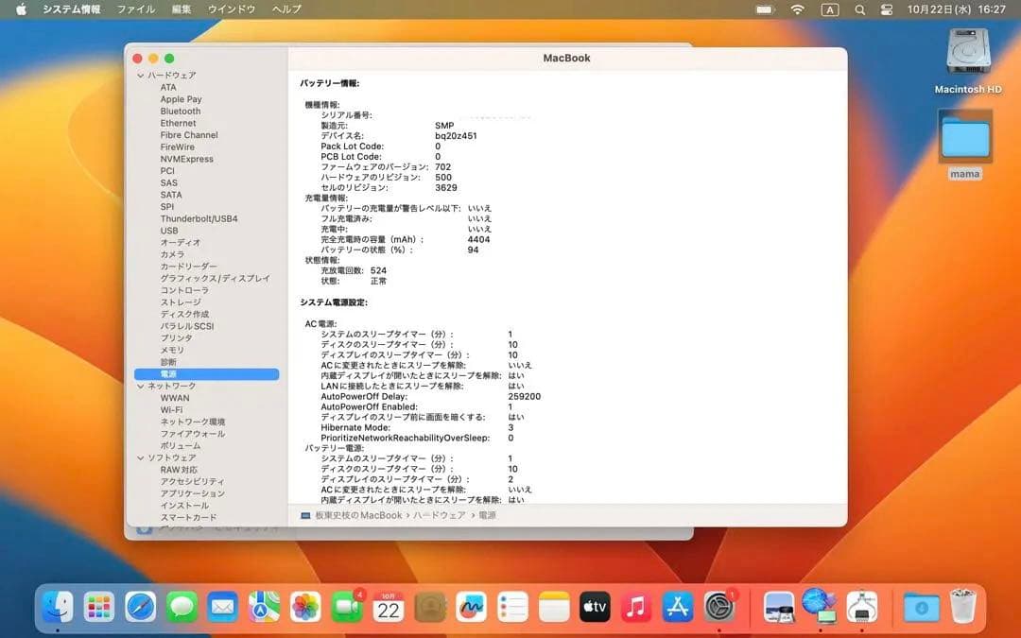The width and height of the screenshot is (1021, 638).
Task: Select Bluetooth in the hardware sidebar list
Action: click(180, 111)
